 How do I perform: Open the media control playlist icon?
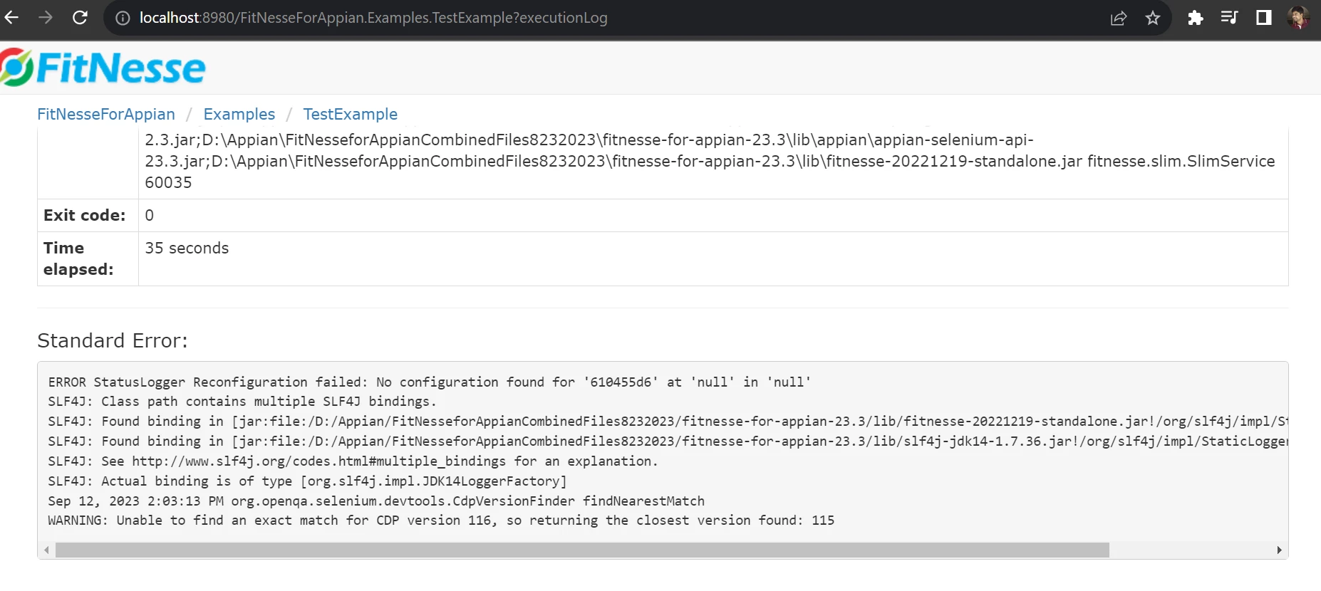point(1229,18)
